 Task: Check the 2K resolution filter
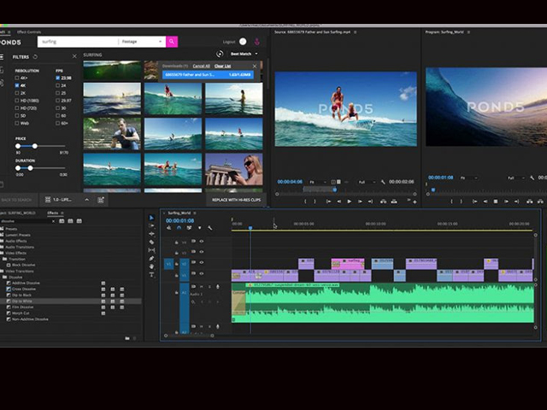coord(17,93)
